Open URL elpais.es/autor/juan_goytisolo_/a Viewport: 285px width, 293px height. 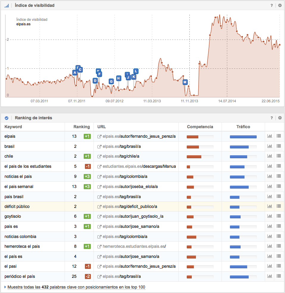(133, 216)
